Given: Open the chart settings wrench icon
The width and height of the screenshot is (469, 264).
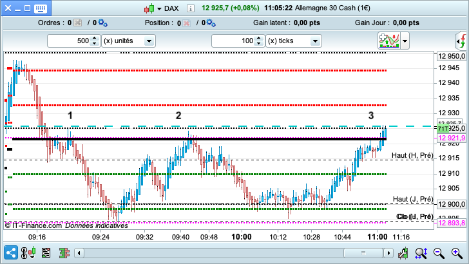Looking at the screenshot, I should 403,253.
